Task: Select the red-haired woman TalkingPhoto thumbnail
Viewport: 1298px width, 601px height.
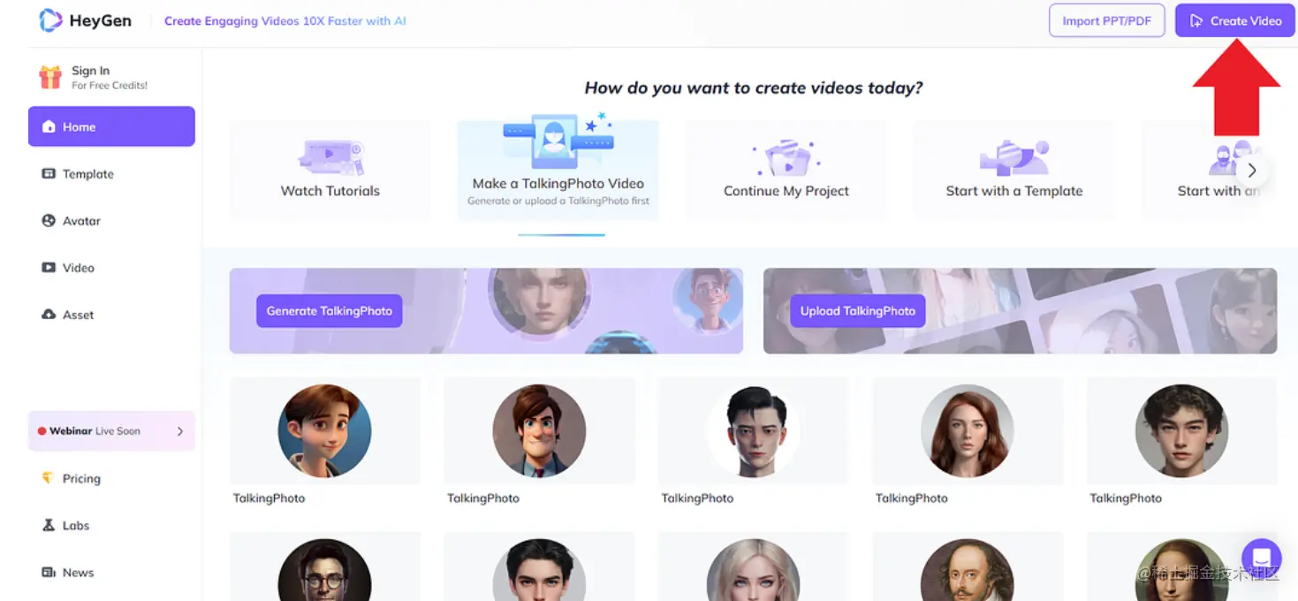Action: 968,431
